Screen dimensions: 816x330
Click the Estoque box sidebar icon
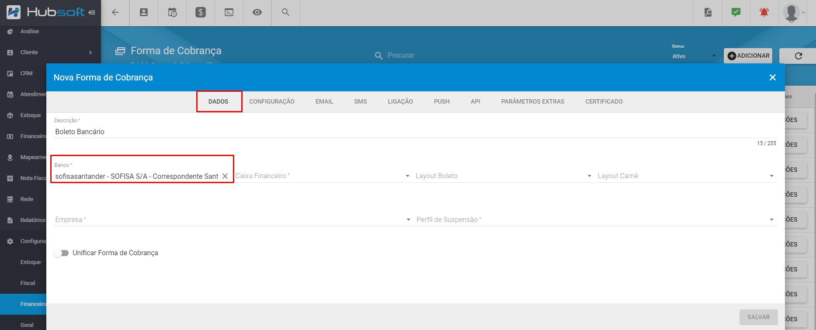pyautogui.click(x=10, y=115)
